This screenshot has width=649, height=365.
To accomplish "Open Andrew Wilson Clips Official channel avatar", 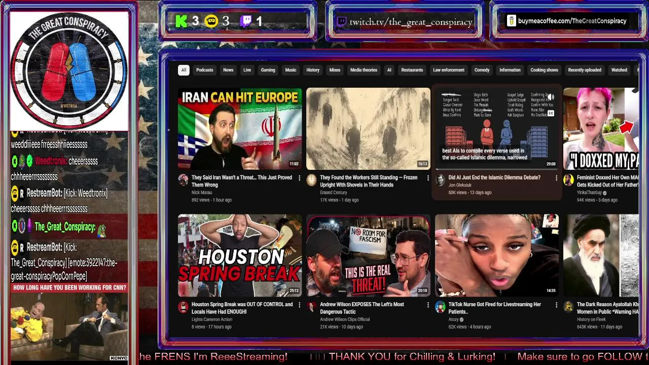I will click(311, 307).
